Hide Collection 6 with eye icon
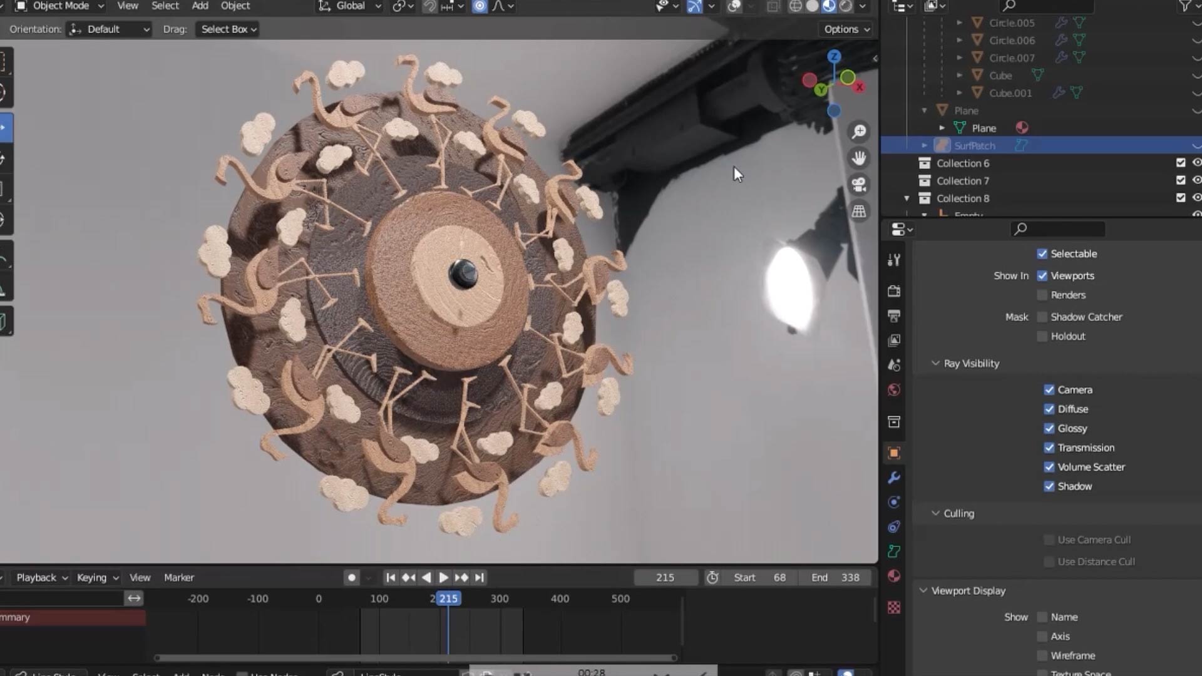 point(1196,163)
